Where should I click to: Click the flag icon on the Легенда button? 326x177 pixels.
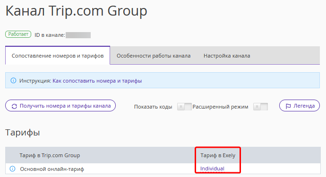(x=288, y=106)
